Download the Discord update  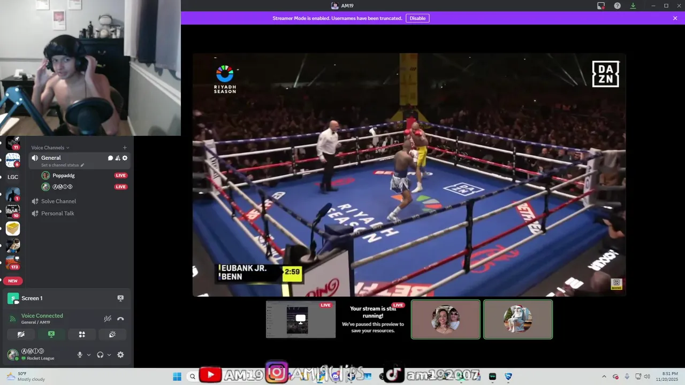click(x=633, y=6)
